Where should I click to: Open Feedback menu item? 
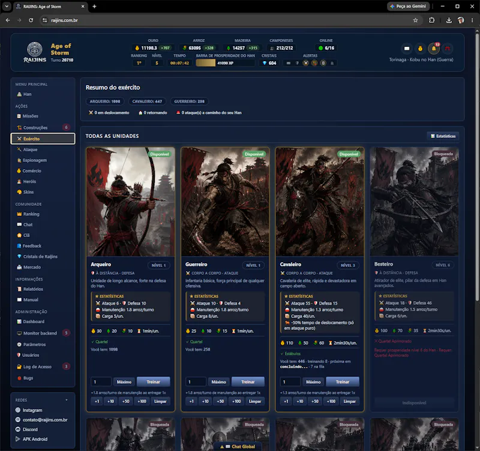(x=43, y=246)
